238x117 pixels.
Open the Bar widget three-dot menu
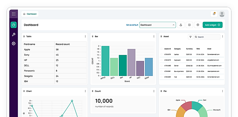point(154,36)
